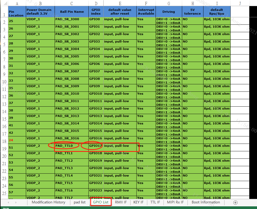Switch to the GPIO List sheet
This screenshot has height=209, width=257.
tap(101, 202)
